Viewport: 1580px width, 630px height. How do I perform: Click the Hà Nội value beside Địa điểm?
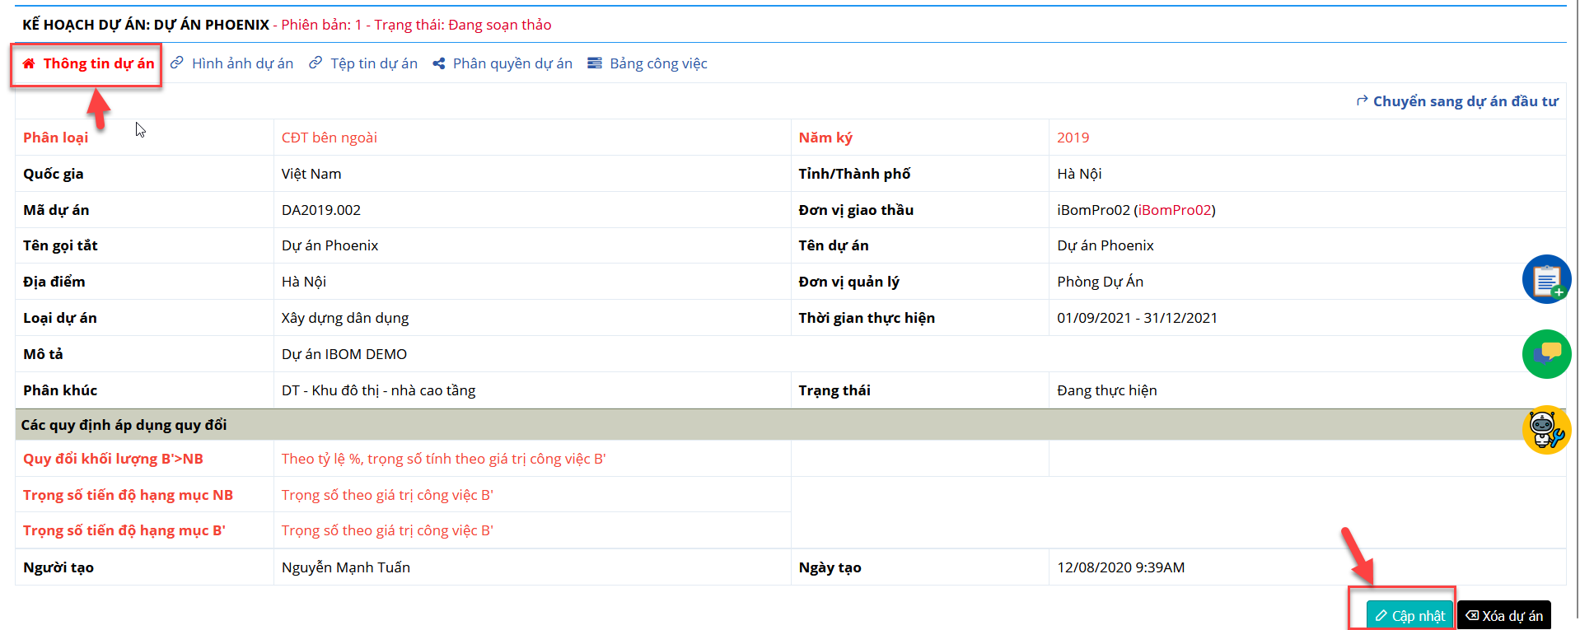click(304, 282)
